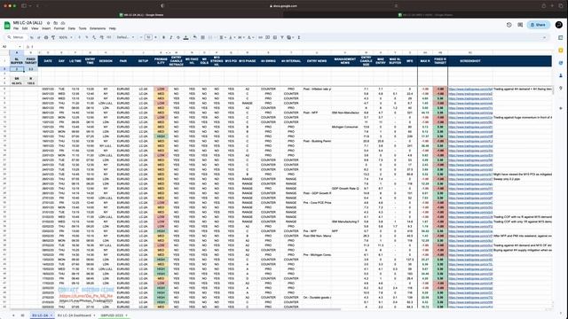Open the text rotation dropdown

250,37
